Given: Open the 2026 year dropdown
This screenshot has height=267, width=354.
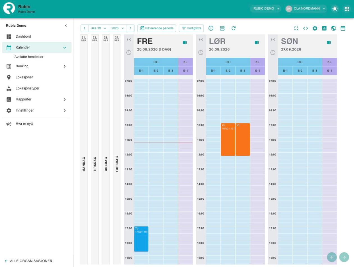Looking at the screenshot, I should [118, 28].
